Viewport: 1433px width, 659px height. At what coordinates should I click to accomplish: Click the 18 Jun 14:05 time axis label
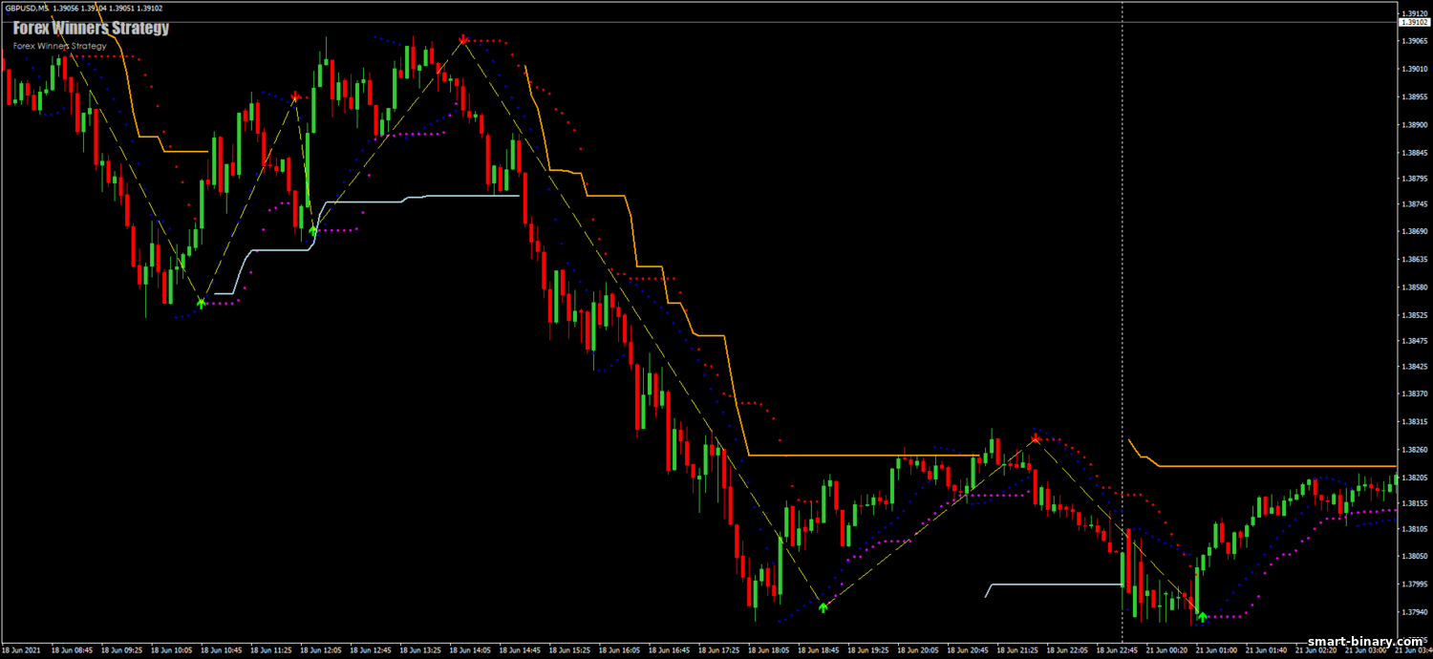pos(471,650)
